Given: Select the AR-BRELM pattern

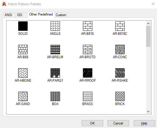Looking at the screenshot, I should [55, 50].
